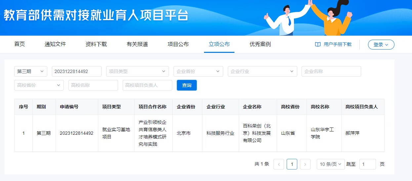The image size is (412, 181).
Task: Click the 用户手册下载 link
Action: 337,44
